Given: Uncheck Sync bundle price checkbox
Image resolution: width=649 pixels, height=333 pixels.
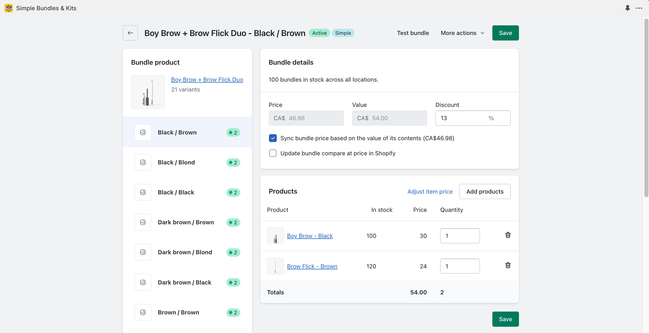Looking at the screenshot, I should click(273, 138).
